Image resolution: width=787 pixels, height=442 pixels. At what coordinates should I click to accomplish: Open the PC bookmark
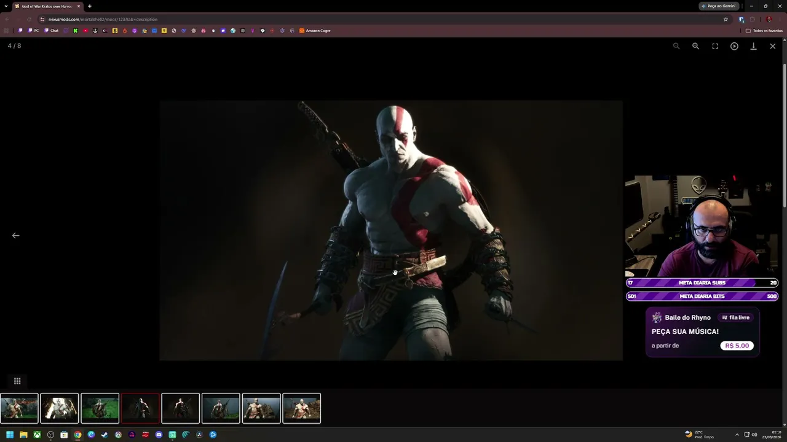33,31
